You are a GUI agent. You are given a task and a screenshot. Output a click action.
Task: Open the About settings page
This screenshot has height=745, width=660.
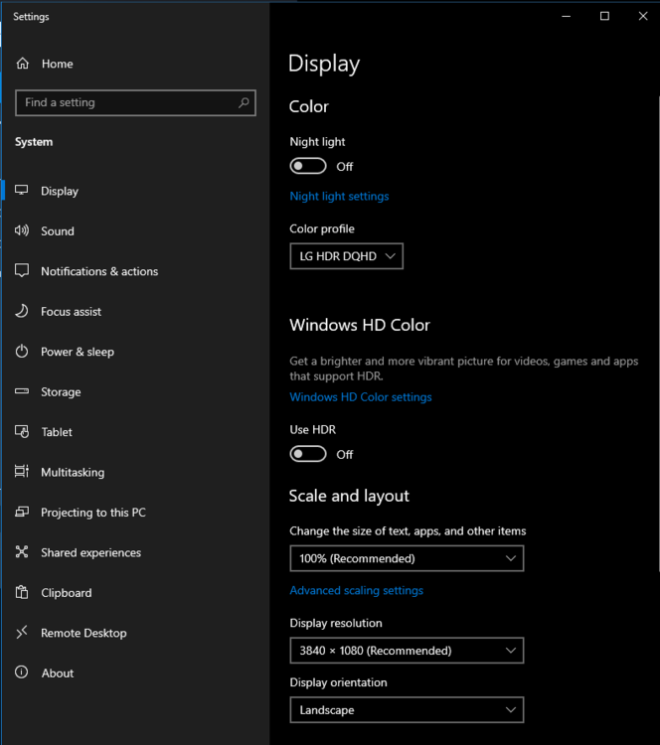coord(58,673)
